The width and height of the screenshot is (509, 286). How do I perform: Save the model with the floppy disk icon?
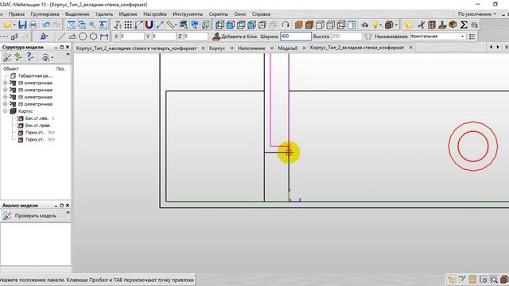[22, 25]
